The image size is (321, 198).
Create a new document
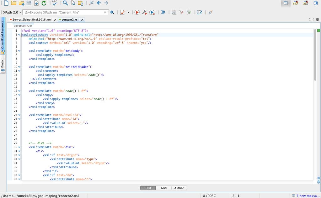(6, 3)
